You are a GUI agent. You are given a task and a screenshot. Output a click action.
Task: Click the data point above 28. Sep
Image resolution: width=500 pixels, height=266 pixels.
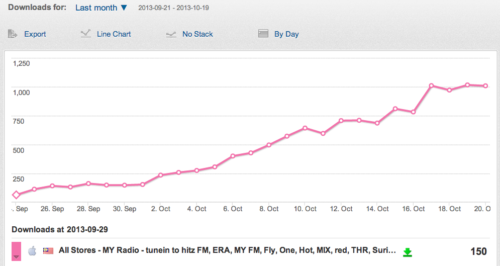(88, 184)
